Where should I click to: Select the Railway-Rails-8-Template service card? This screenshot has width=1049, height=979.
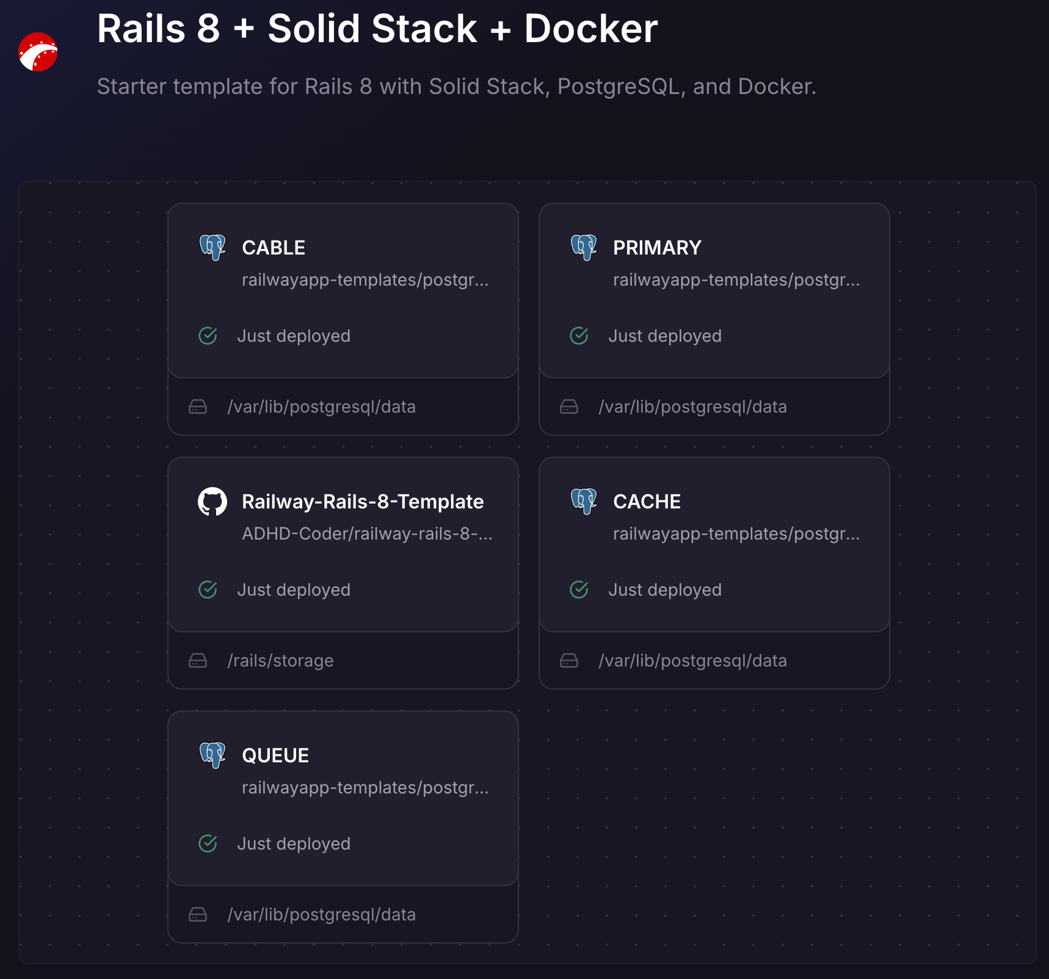pos(343,544)
